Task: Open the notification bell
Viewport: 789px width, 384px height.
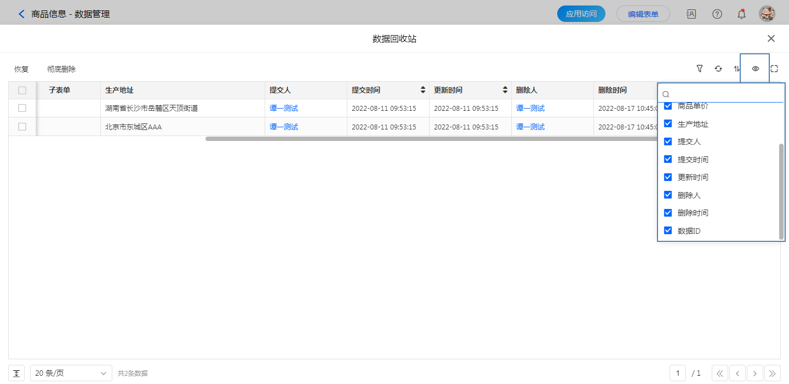Action: coord(741,14)
